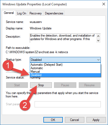Click the up arrow in the Description box
The image size is (108, 125).
pyautogui.click(x=98, y=36)
